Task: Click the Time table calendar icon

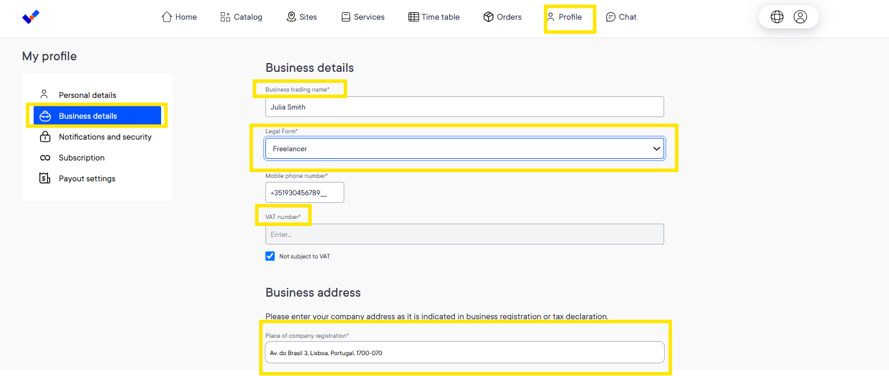Action: pos(414,17)
